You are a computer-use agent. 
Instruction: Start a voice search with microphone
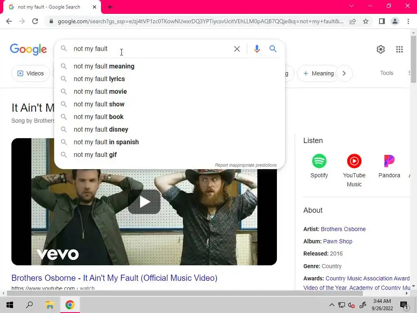257,49
